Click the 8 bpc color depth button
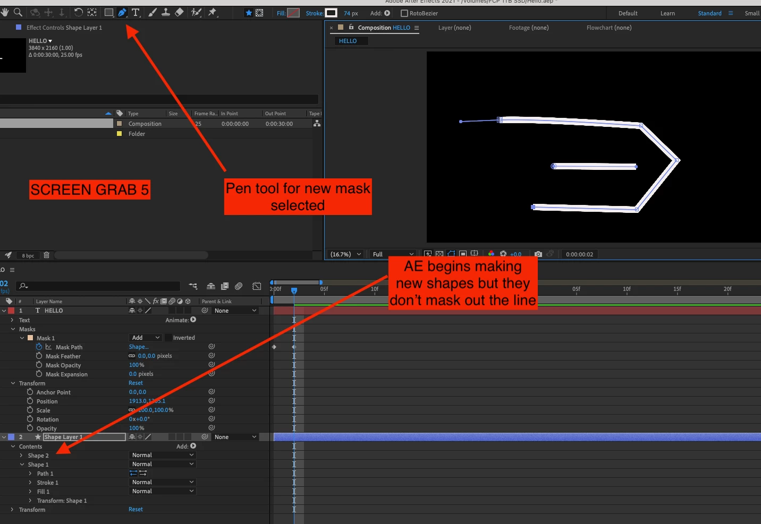The image size is (761, 524). click(x=28, y=255)
